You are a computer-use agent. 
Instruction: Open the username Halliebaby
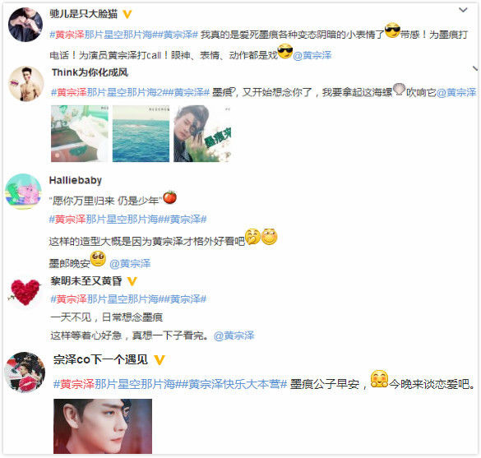point(76,180)
